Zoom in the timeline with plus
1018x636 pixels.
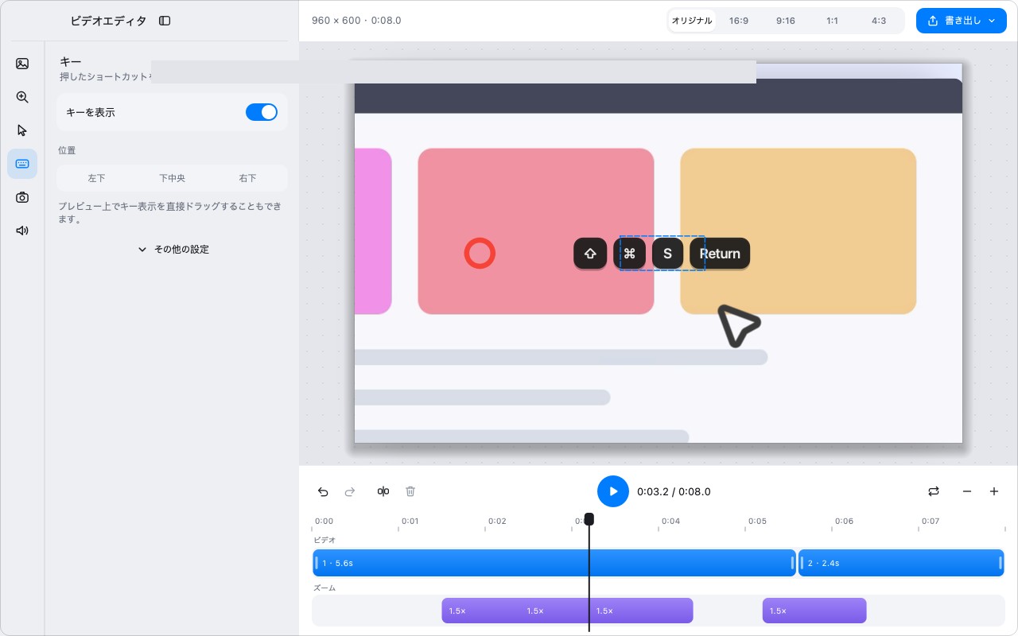pyautogui.click(x=994, y=491)
